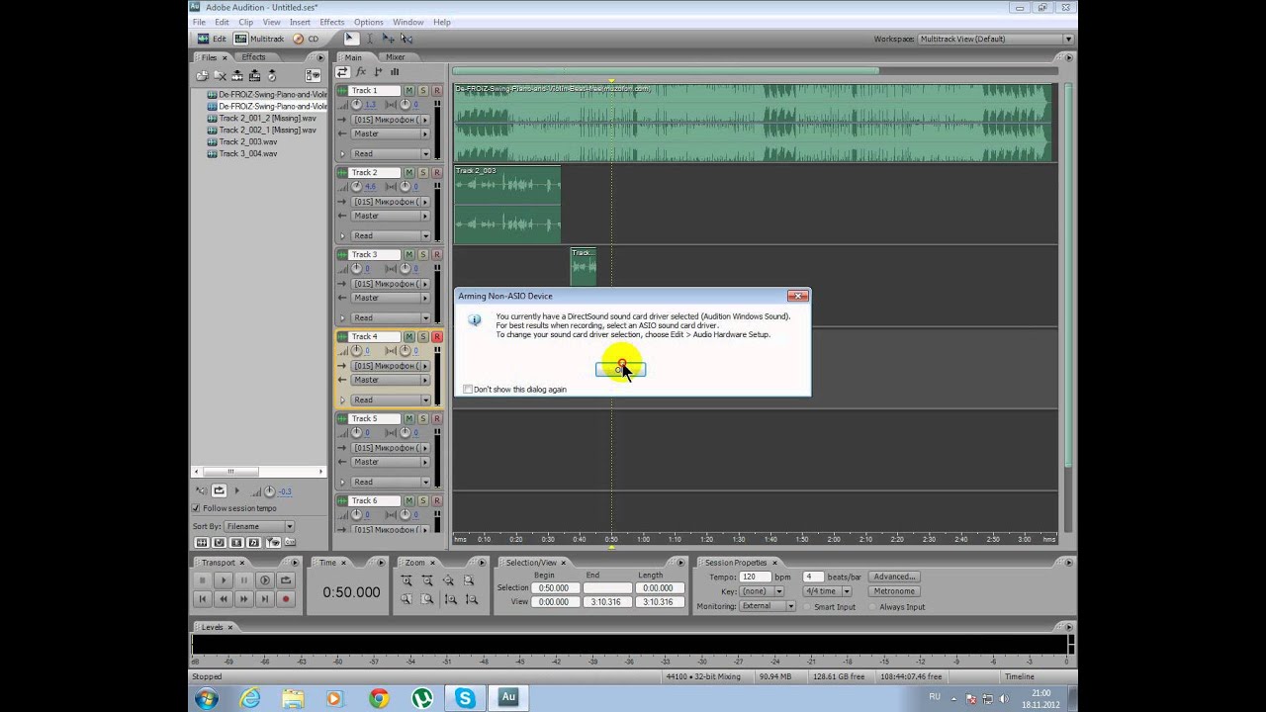
Task: Open the Effects menu
Action: tap(332, 22)
